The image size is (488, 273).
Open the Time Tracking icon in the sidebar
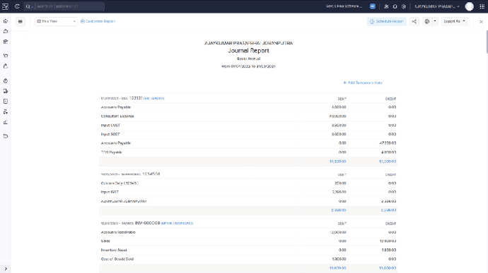[x=6, y=80]
